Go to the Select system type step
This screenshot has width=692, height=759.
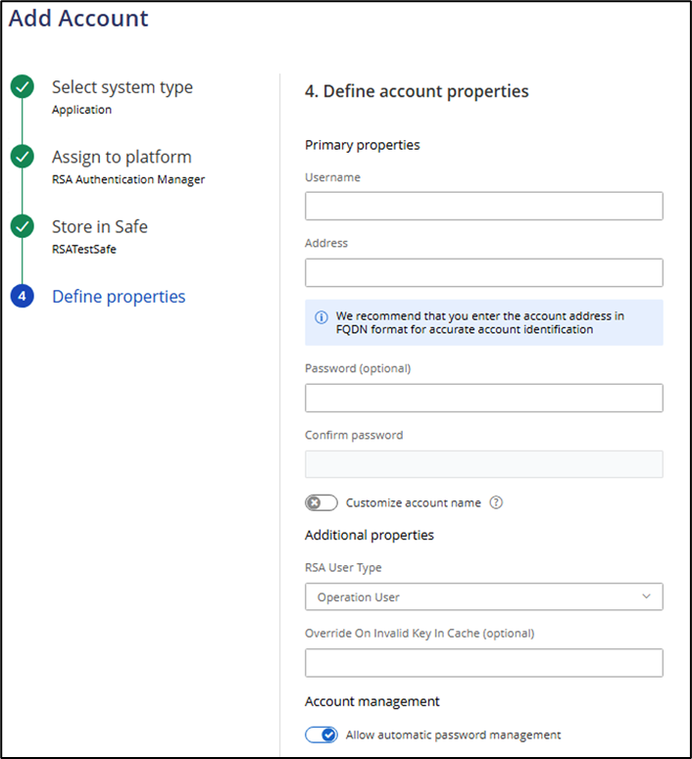pyautogui.click(x=122, y=87)
